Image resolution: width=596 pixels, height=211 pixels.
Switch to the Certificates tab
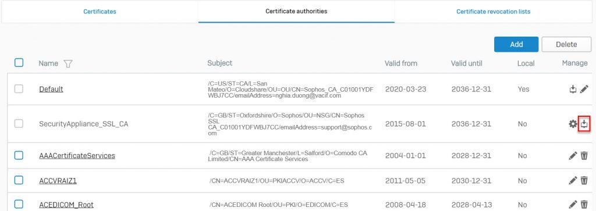[x=100, y=12]
